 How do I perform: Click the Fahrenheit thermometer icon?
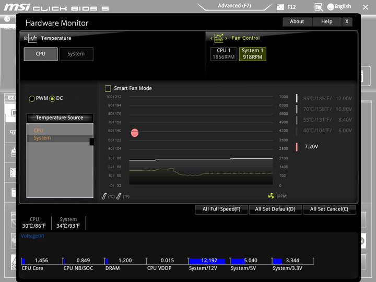[x=119, y=196]
